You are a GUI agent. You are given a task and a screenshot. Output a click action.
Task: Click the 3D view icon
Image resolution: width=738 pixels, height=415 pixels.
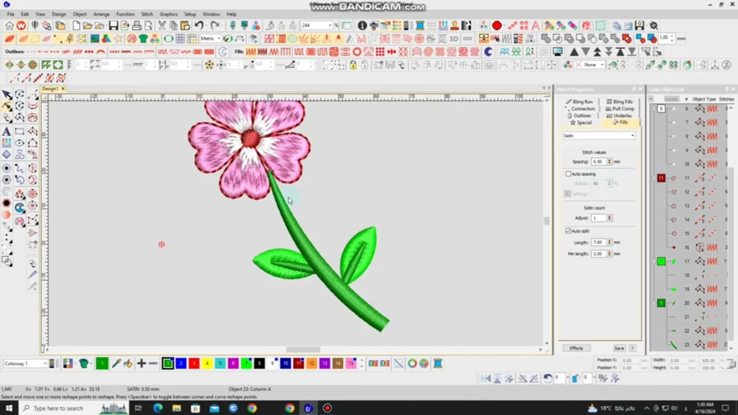pyautogui.click(x=454, y=39)
